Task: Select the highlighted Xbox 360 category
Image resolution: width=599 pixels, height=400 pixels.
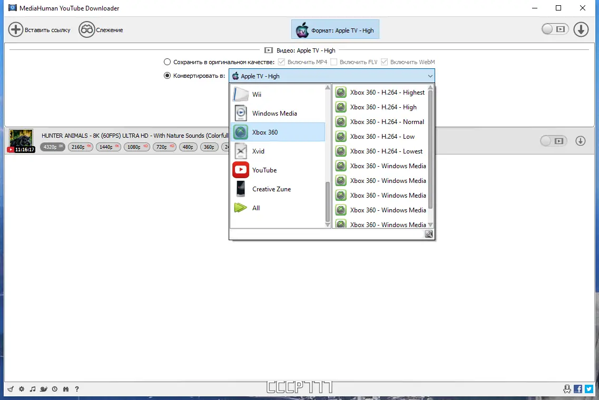Action: tap(278, 132)
